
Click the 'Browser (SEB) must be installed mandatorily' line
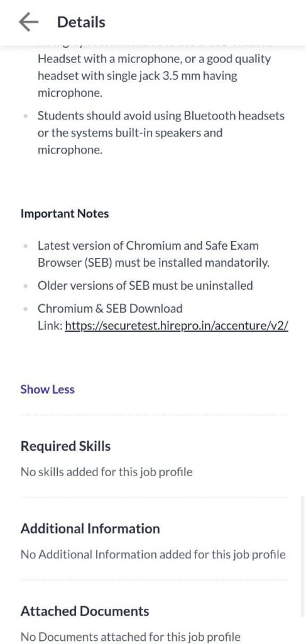tap(154, 262)
